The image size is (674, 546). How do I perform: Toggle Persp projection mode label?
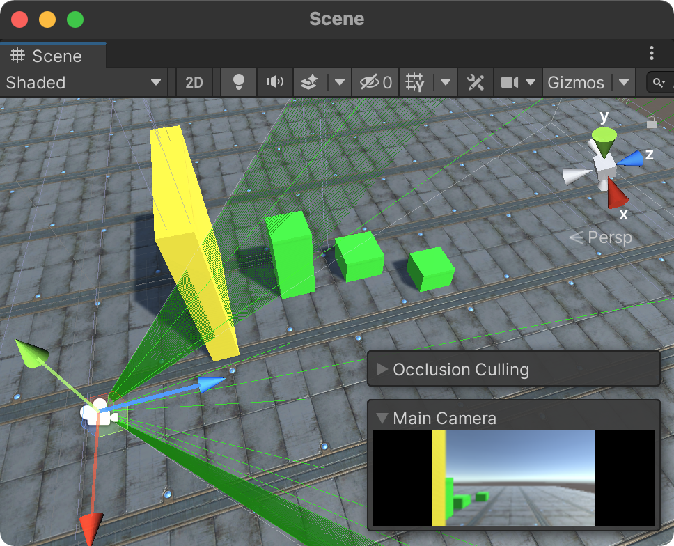(600, 237)
